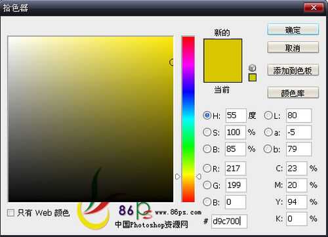This screenshot has width=328, height=237.
Task: Click the a field showing -5
Action: [x=298, y=132]
